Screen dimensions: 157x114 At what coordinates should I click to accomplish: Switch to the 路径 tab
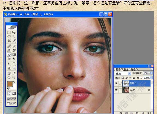(133, 69)
